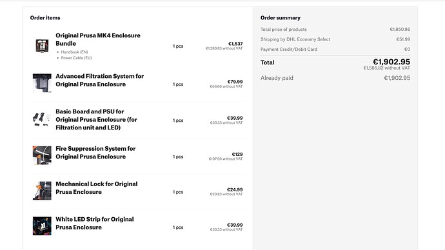Screen dimensions: 445x250
Task: Select the €39.99 Basic Board price
Action: tap(235, 118)
